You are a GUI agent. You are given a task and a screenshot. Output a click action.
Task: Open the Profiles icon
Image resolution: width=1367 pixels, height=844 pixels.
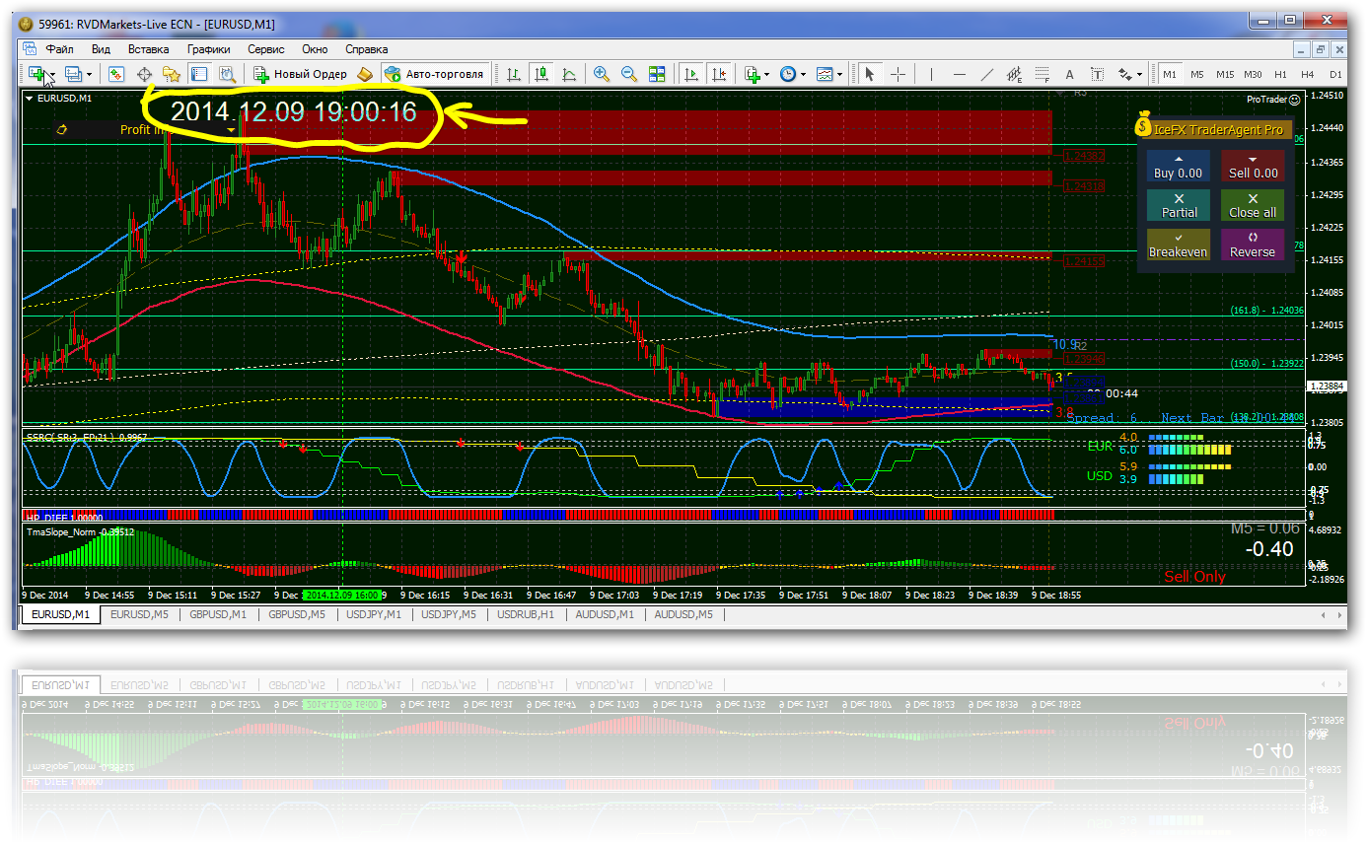[73, 74]
